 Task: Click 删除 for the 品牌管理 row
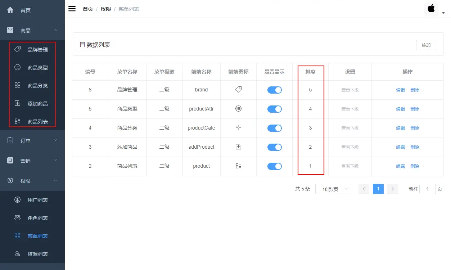pyautogui.click(x=415, y=90)
